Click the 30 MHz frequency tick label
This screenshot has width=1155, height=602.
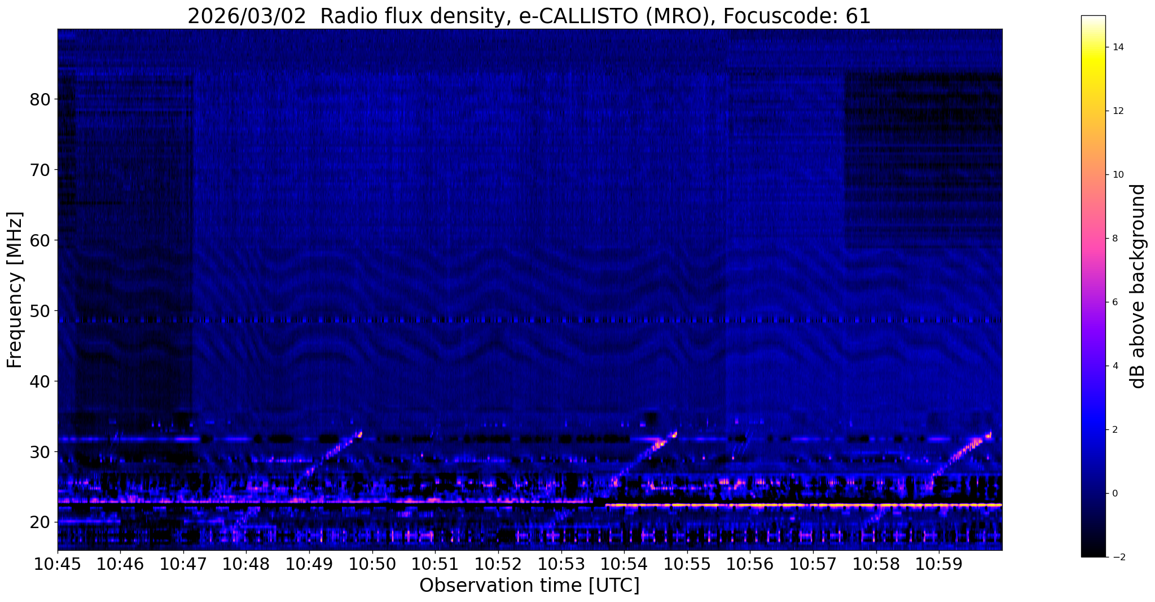pyautogui.click(x=39, y=452)
